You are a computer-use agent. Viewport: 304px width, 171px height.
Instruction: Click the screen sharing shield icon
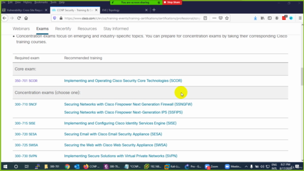pyautogui.click(x=159, y=2)
